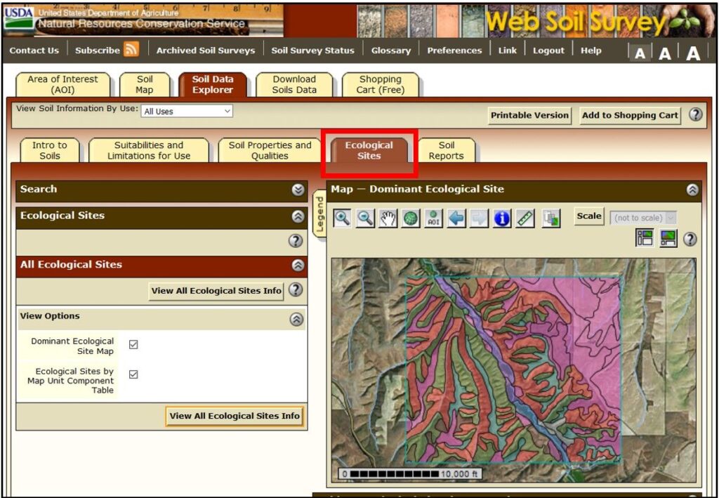Set text size to medium A
Viewport: 719px width, 498px height.
(x=665, y=53)
